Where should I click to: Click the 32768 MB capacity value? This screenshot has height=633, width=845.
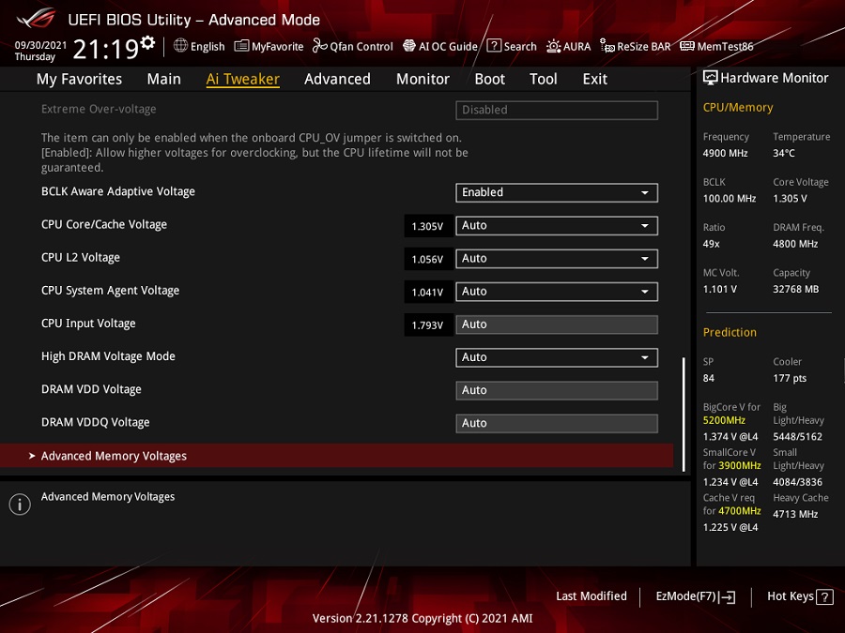point(796,289)
